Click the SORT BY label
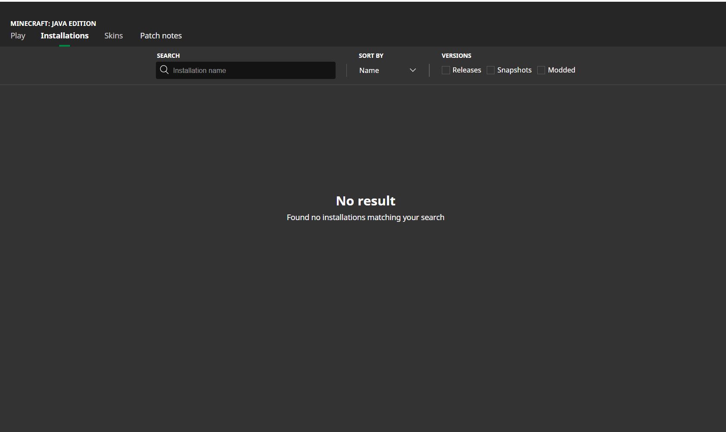This screenshot has height=432, width=726. (371, 56)
